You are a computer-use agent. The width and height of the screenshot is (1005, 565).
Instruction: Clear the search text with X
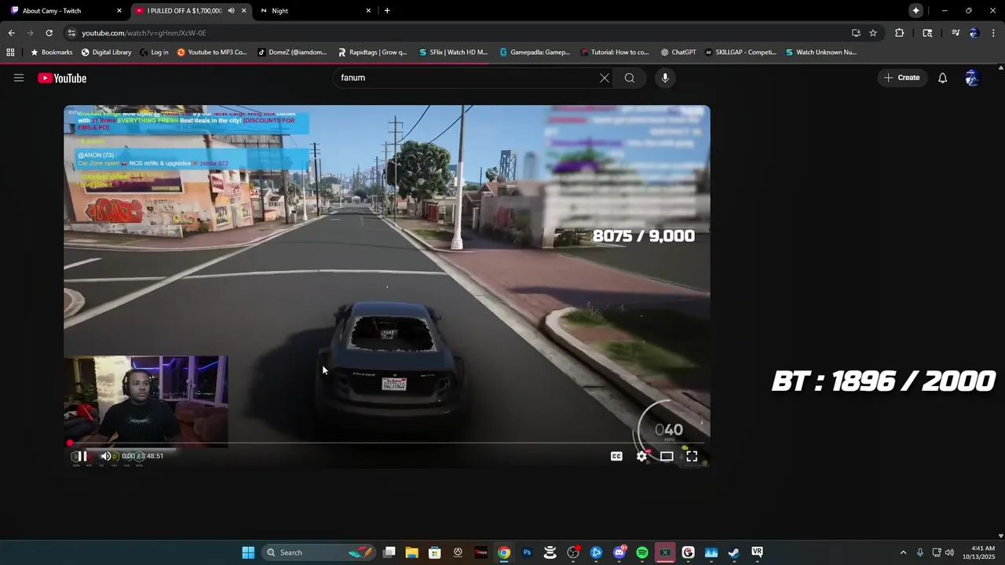[x=604, y=78]
